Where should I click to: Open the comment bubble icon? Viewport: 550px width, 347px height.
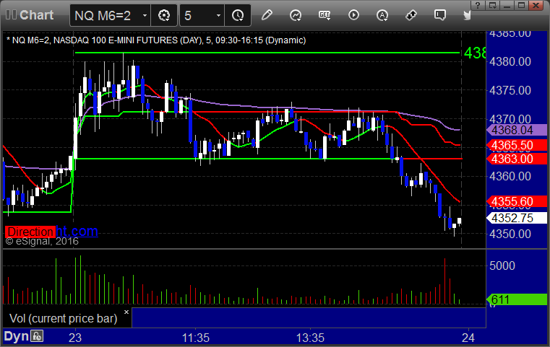[x=439, y=15]
